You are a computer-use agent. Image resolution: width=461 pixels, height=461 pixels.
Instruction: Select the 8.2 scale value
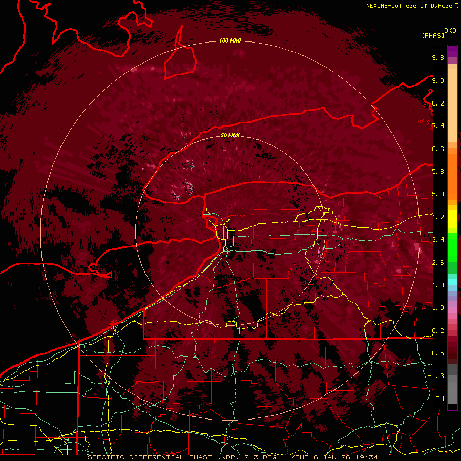438,103
